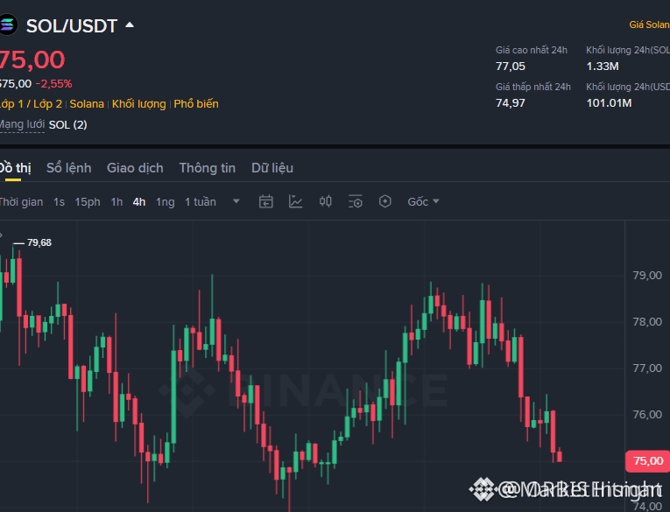Open the Khối lượng tag link

[139, 104]
